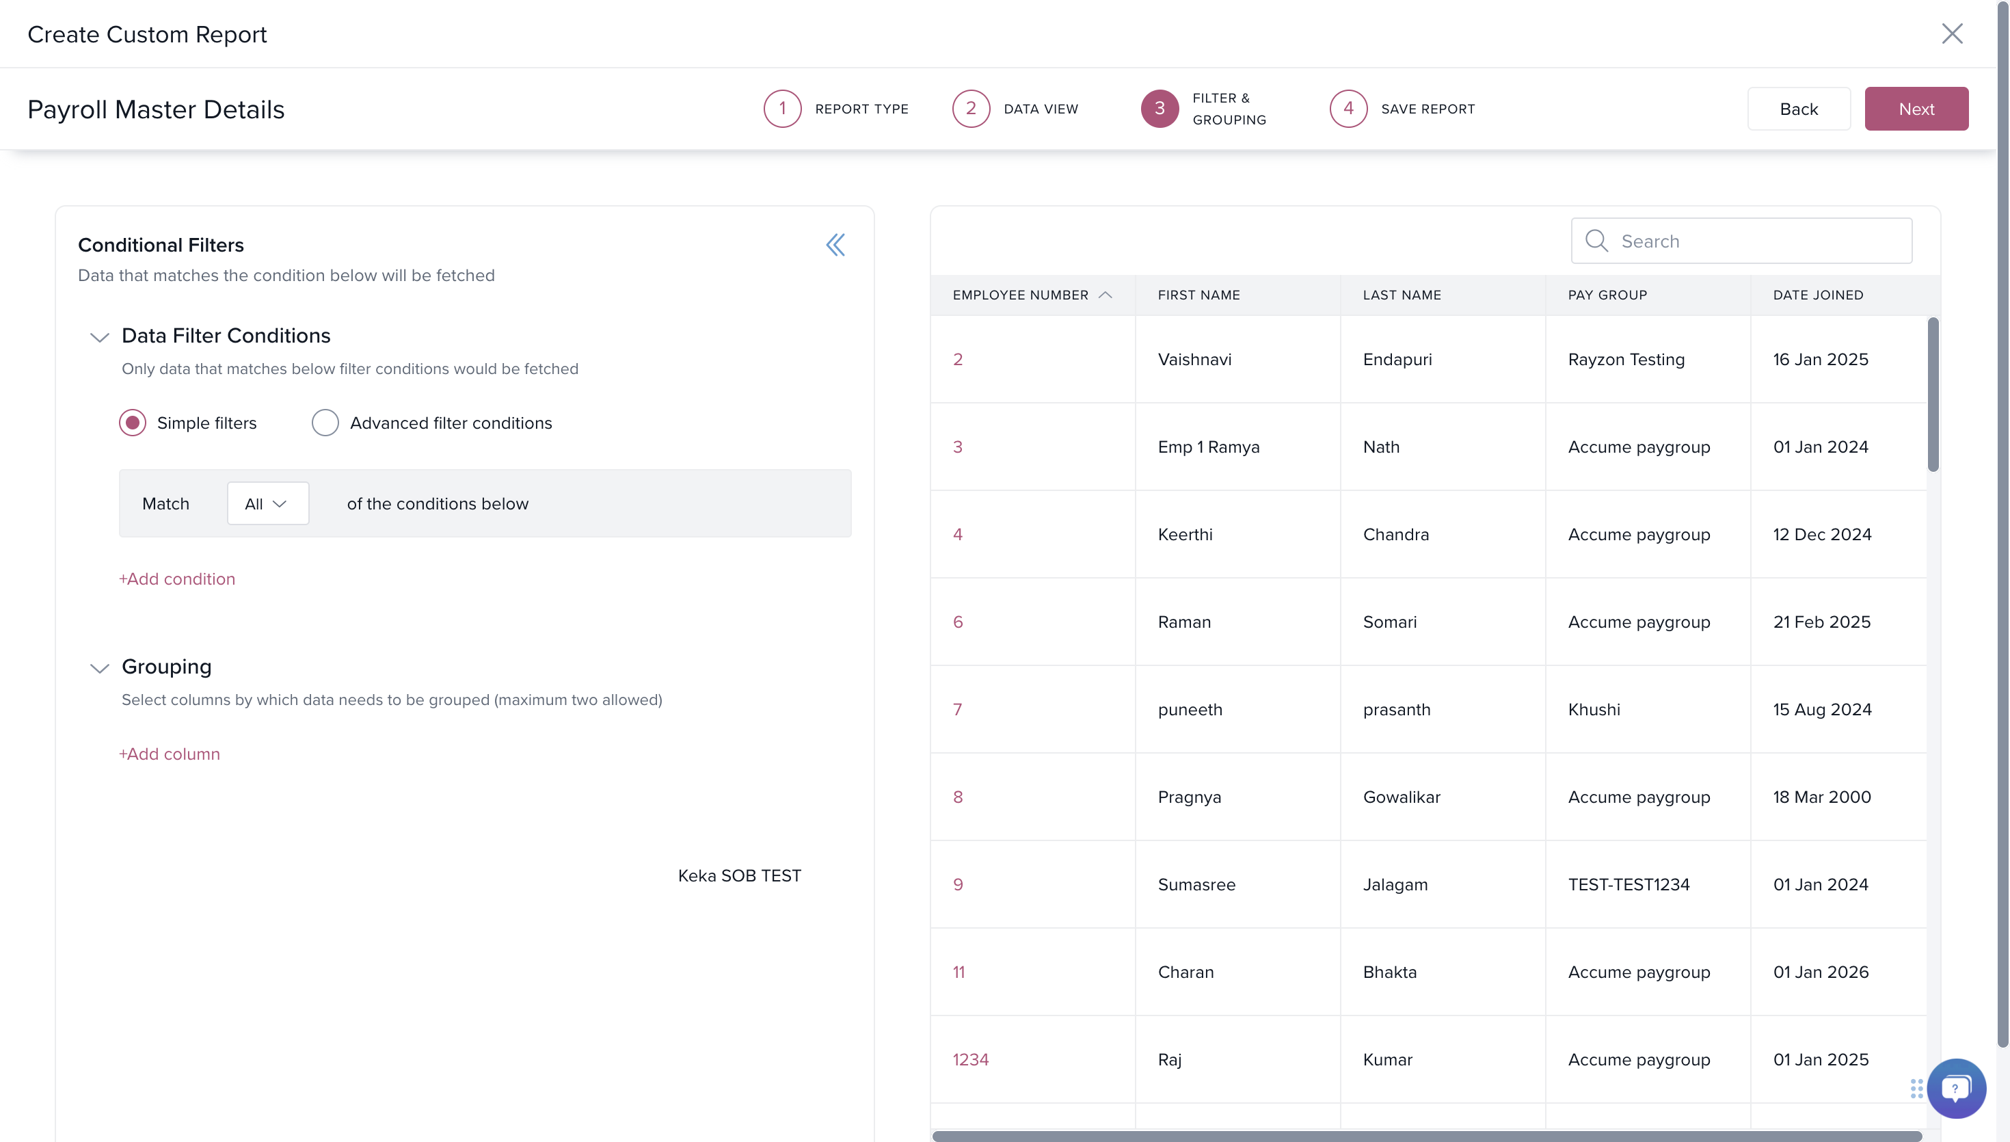Click the search magnifier icon
2010x1142 pixels.
pyautogui.click(x=1596, y=241)
